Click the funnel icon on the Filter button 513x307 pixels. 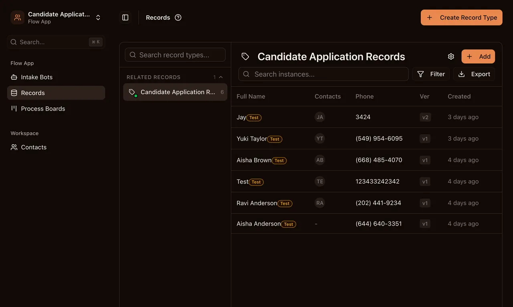point(420,74)
